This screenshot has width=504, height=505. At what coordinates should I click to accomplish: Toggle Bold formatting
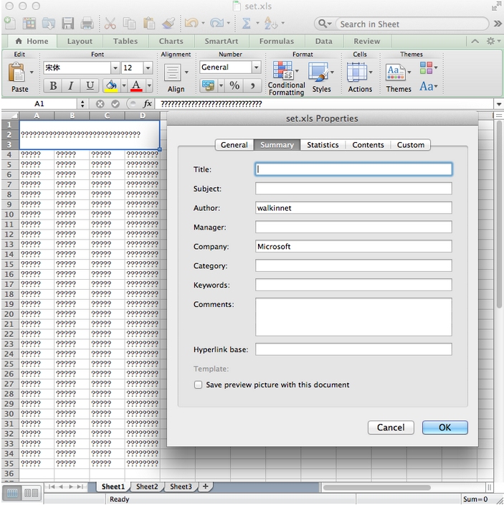(53, 85)
